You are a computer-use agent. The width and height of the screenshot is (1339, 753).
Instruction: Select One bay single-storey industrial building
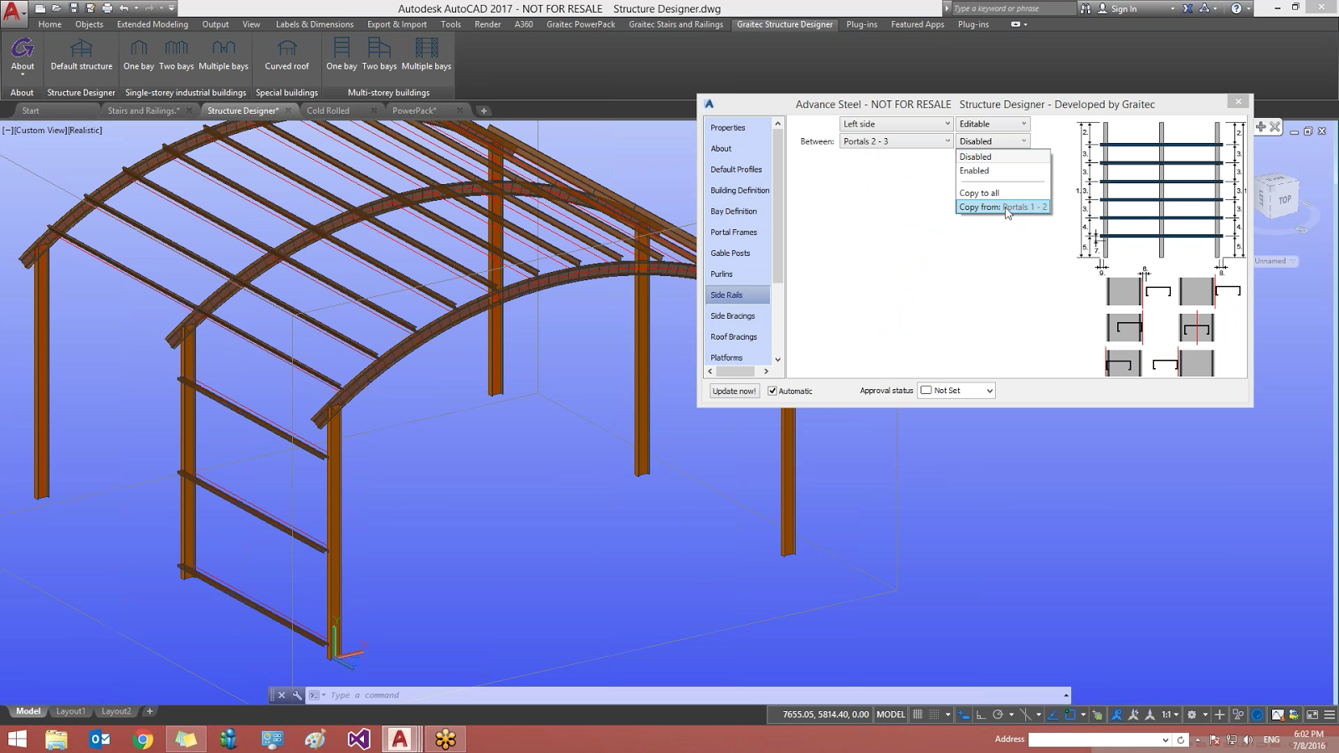click(x=138, y=57)
